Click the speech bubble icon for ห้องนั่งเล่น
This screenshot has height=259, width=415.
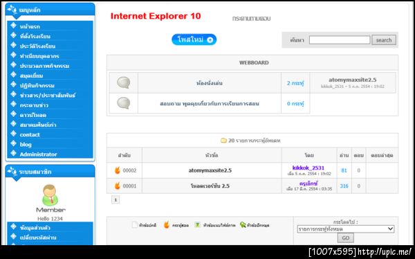point(124,82)
